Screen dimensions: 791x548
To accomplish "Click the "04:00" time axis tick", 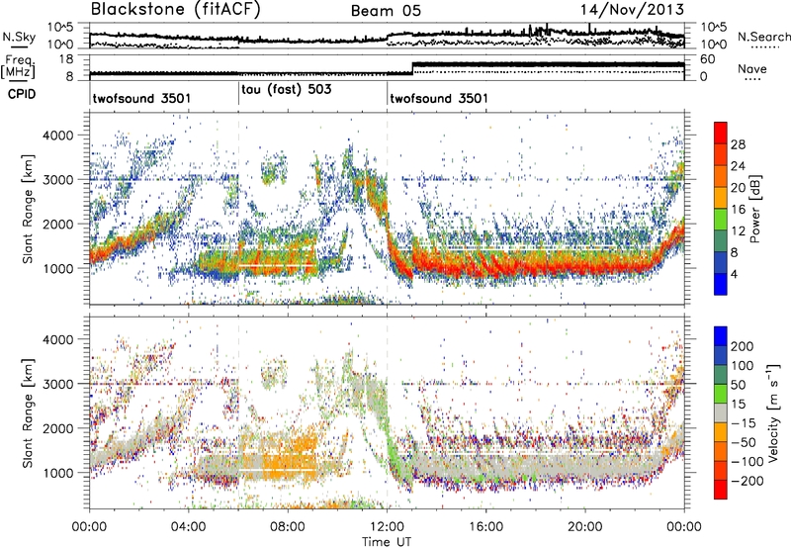I will pos(189,527).
